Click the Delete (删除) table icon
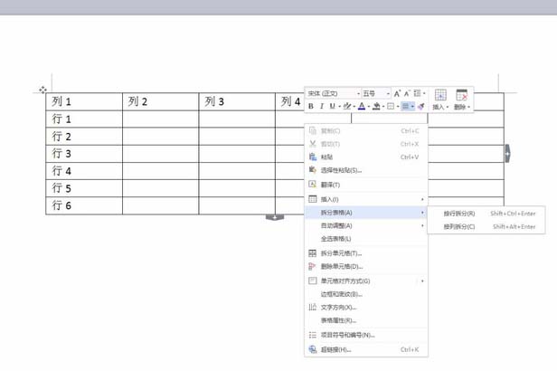 (x=462, y=95)
